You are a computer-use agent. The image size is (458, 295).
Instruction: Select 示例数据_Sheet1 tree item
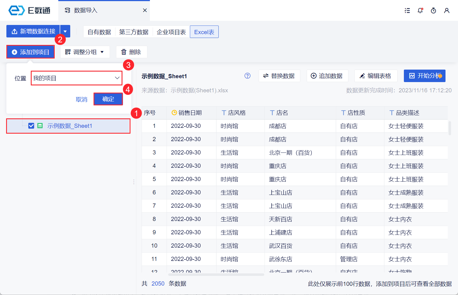68,126
